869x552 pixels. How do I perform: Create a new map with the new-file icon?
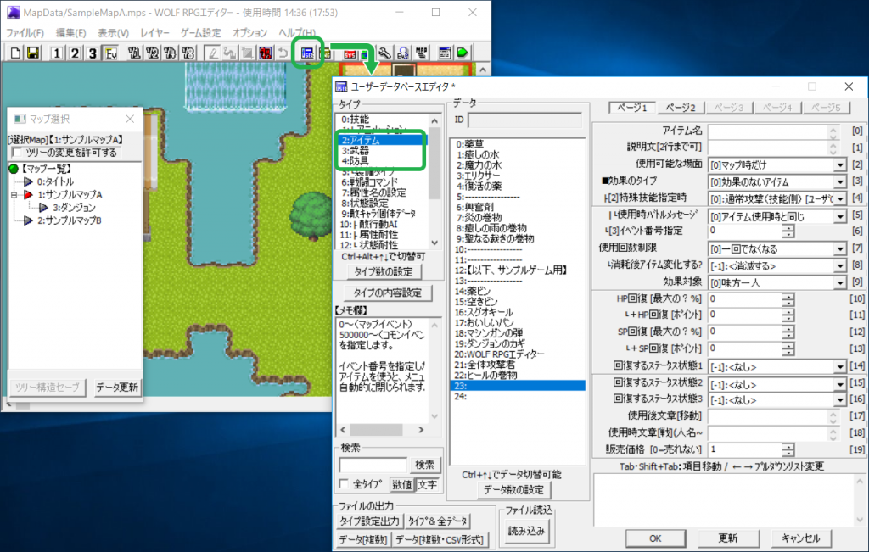pyautogui.click(x=15, y=53)
